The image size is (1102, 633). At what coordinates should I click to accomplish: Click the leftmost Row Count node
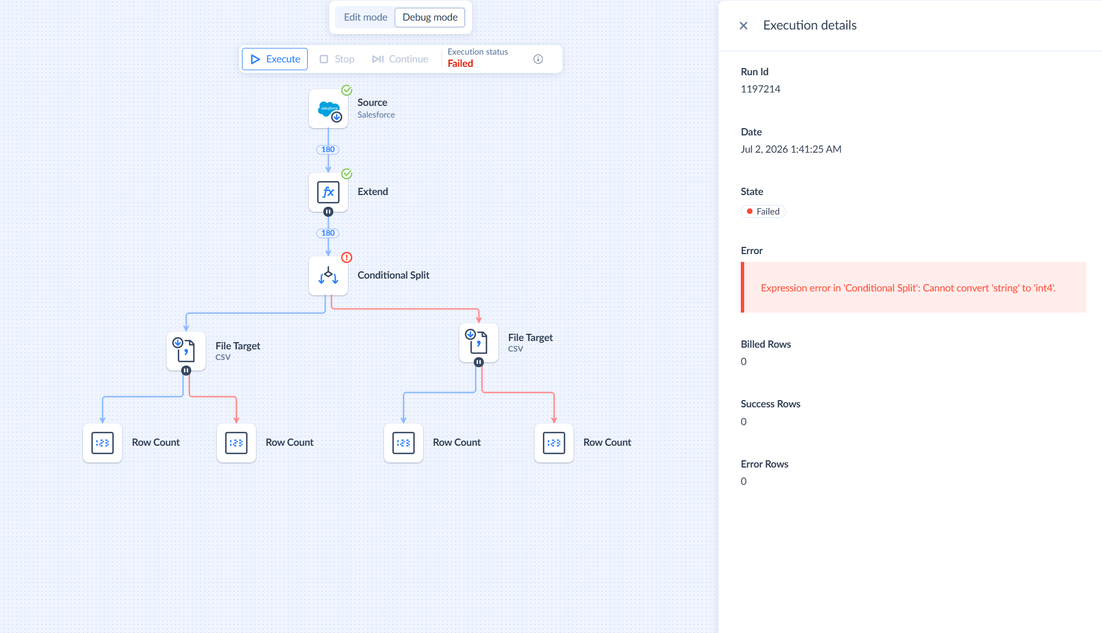[103, 443]
